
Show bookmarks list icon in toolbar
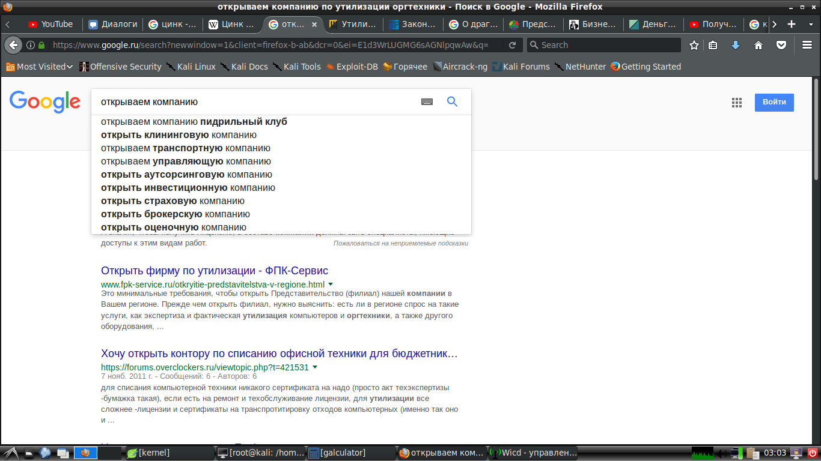click(713, 45)
